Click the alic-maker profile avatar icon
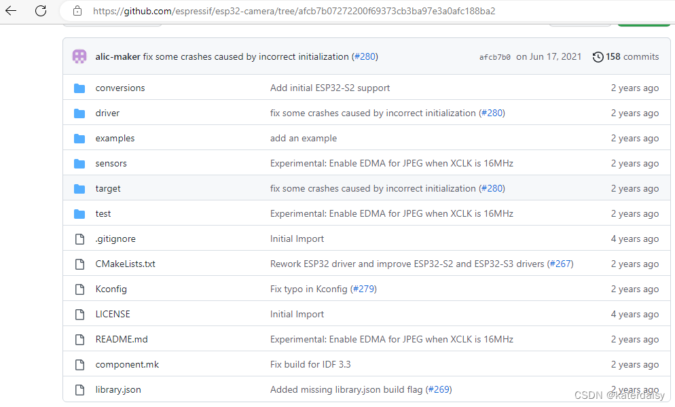 [x=79, y=56]
